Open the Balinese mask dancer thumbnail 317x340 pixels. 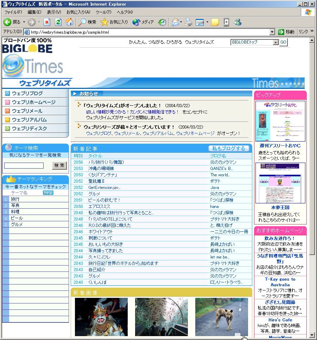101,317
